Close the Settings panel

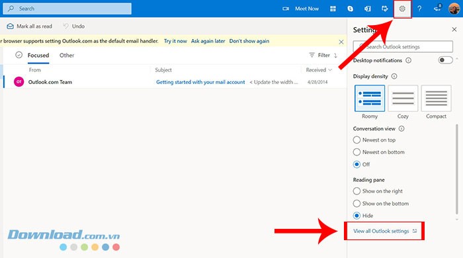(x=454, y=29)
